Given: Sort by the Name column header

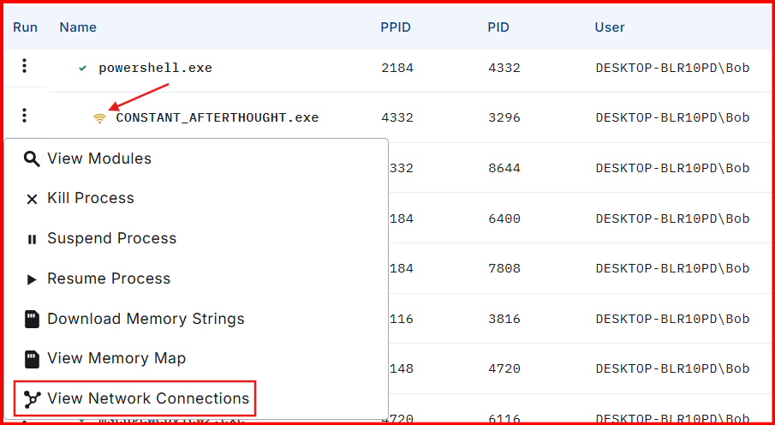Looking at the screenshot, I should (78, 27).
